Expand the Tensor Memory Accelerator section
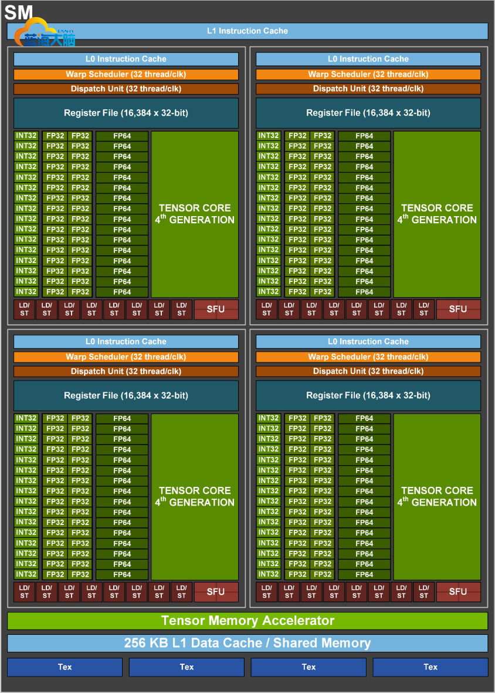Viewport: 495px width, 693px height. coord(247,621)
